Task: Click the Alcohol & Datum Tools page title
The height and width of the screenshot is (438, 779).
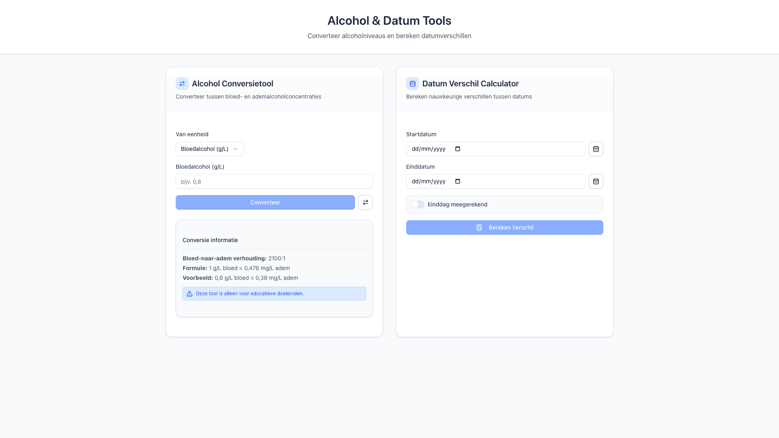Action: (x=389, y=20)
